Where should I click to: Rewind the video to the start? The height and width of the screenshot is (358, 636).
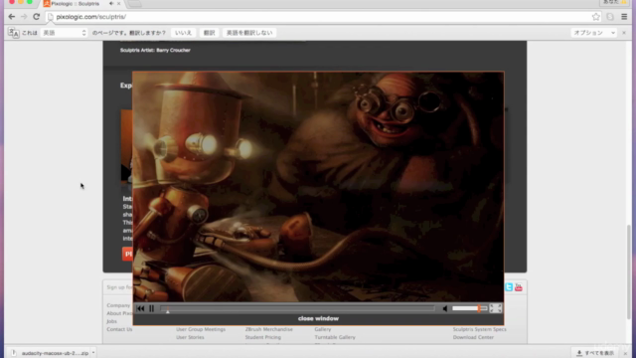point(140,309)
